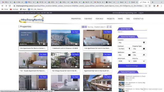Open the Cham Oasis featured thumbnail
Image resolution: width=164 pixels, height=92 pixels.
tap(121, 78)
